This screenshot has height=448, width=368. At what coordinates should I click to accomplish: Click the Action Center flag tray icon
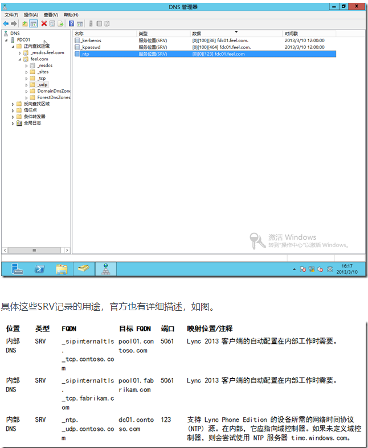point(303,269)
